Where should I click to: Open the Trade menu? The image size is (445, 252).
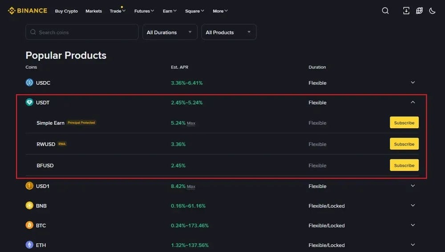(117, 11)
